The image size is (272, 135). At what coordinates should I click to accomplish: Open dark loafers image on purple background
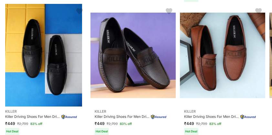(133, 55)
